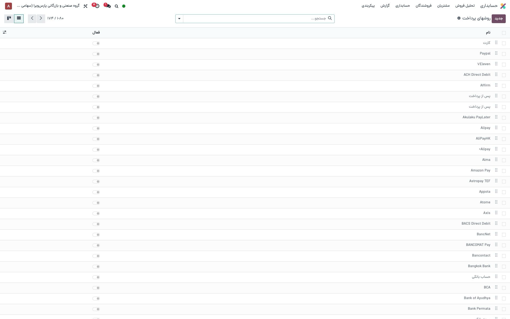
Task: Open the company switcher گروه صنعتی و بازرگانی
Action: (x=48, y=6)
